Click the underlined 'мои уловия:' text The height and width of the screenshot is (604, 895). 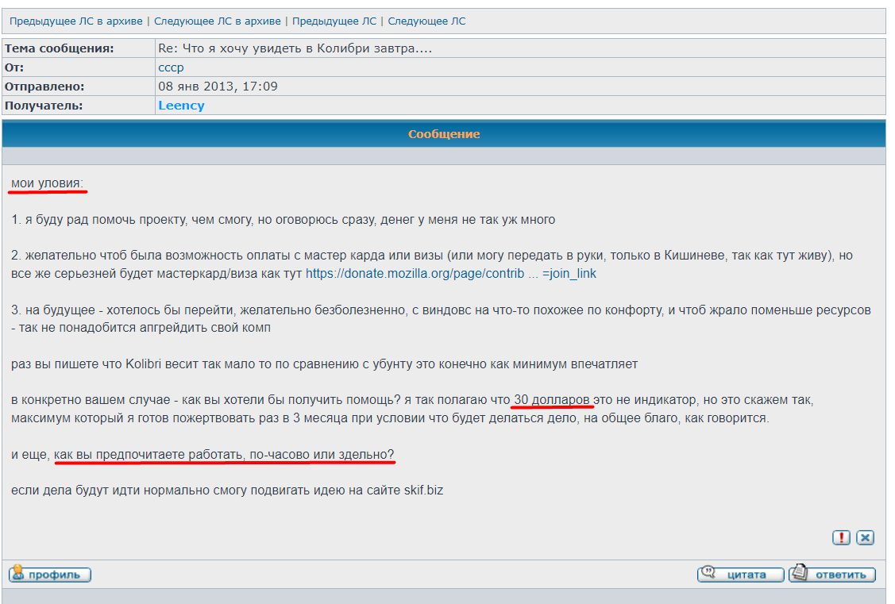click(48, 183)
